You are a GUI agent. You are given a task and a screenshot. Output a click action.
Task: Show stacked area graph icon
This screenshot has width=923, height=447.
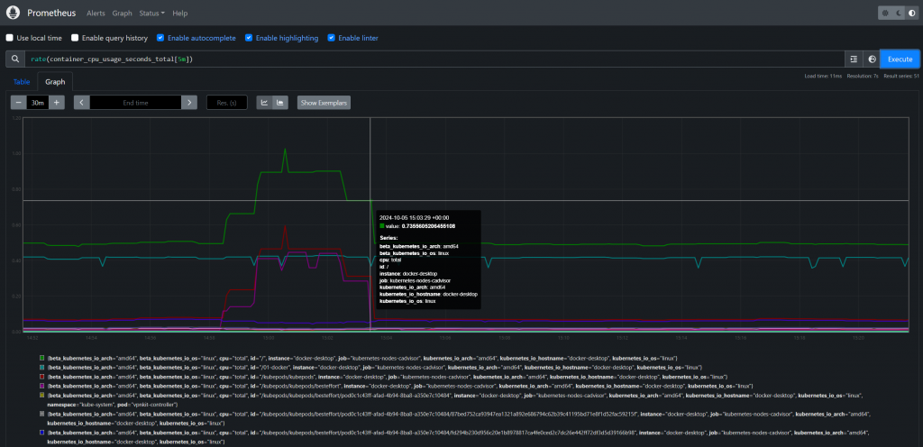click(279, 103)
